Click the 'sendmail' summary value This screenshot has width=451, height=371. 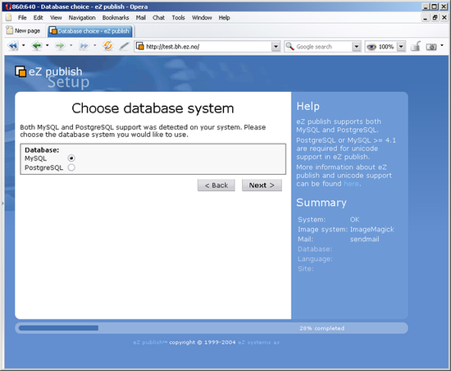tap(364, 239)
